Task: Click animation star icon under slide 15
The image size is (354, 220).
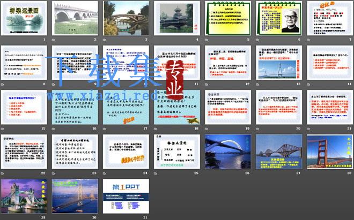Action: click(2, 129)
